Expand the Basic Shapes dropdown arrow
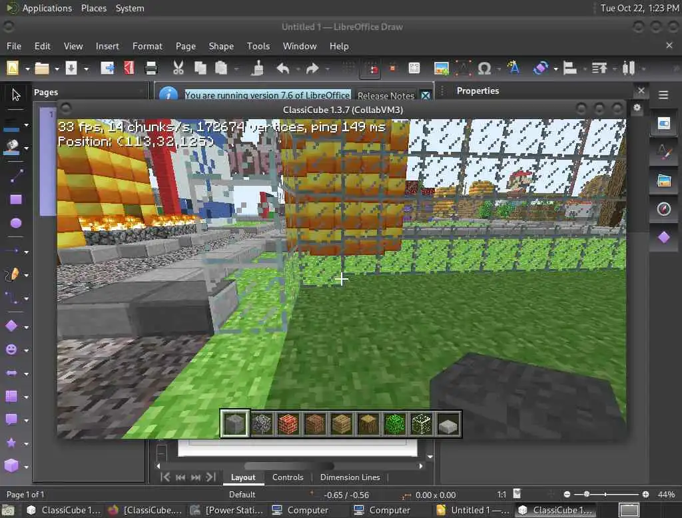This screenshot has height=518, width=682. [x=26, y=327]
